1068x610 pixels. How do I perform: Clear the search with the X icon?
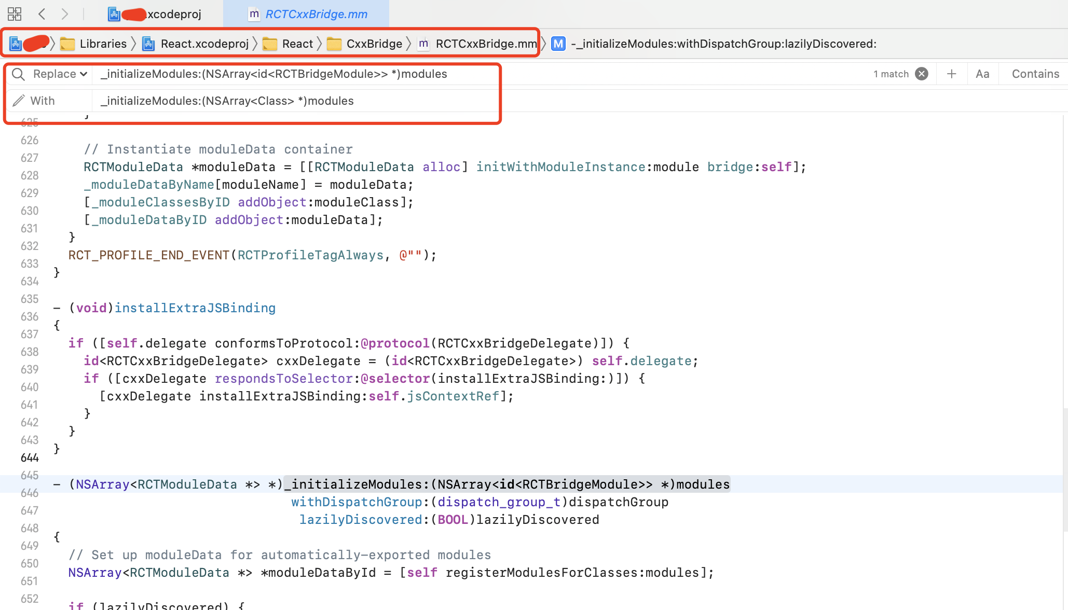coord(922,74)
